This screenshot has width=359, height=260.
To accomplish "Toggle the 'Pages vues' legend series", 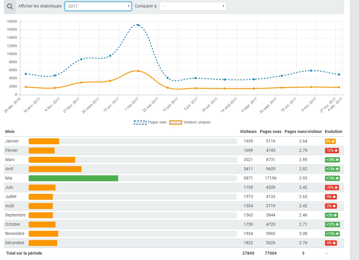I will click(150, 122).
